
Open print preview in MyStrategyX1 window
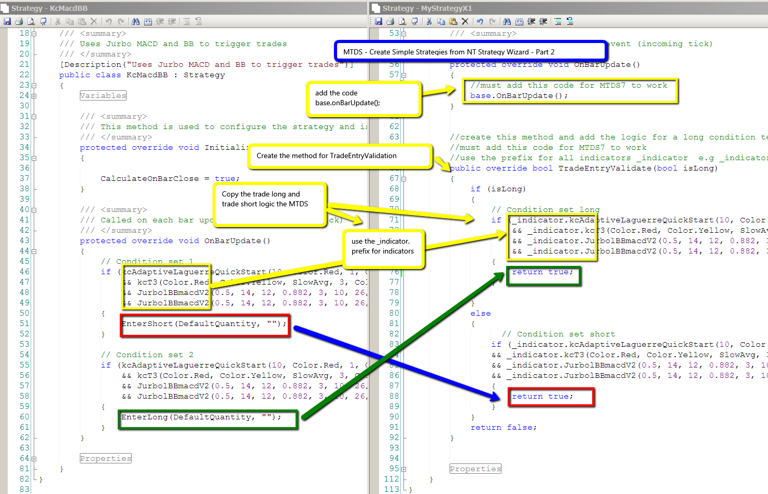(x=402, y=21)
